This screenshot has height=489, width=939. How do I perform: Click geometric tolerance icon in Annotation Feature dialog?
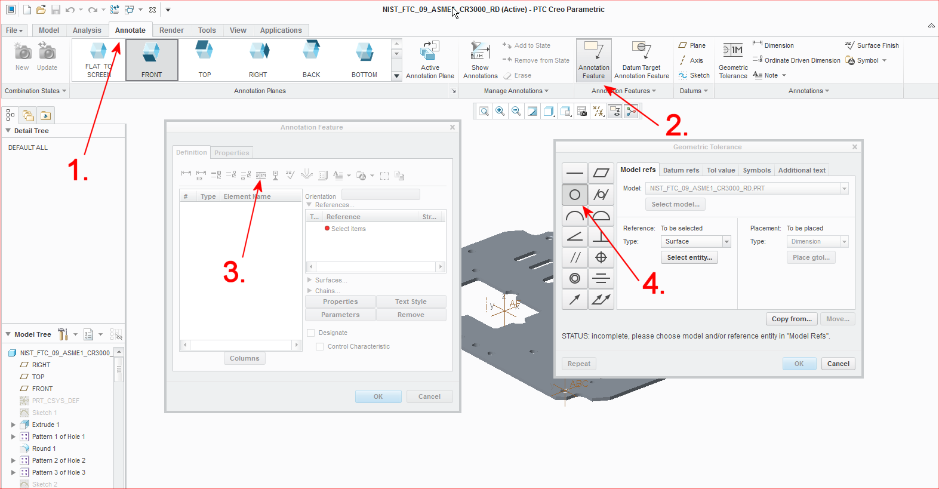(x=261, y=176)
